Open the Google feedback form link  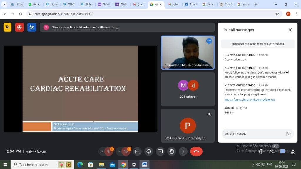click(x=250, y=100)
